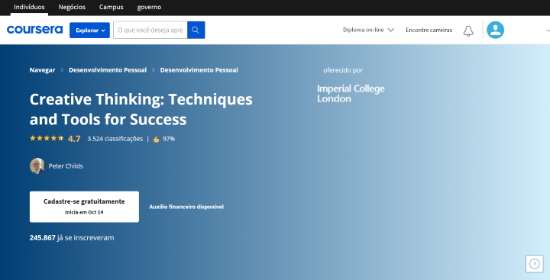Click the search magnifier button
Screen dimensions: 550x280
(196, 31)
